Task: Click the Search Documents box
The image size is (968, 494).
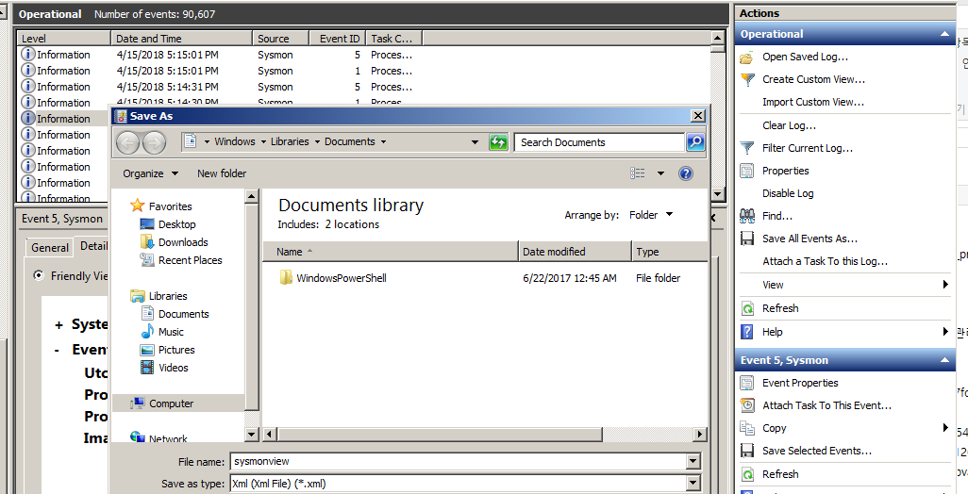Action: pyautogui.click(x=599, y=142)
